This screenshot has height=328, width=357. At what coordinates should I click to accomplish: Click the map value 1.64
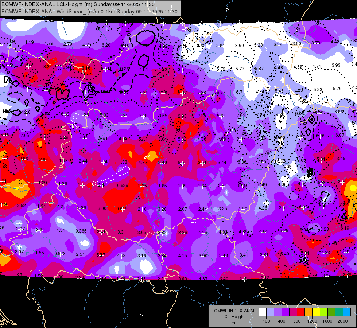(202, 186)
